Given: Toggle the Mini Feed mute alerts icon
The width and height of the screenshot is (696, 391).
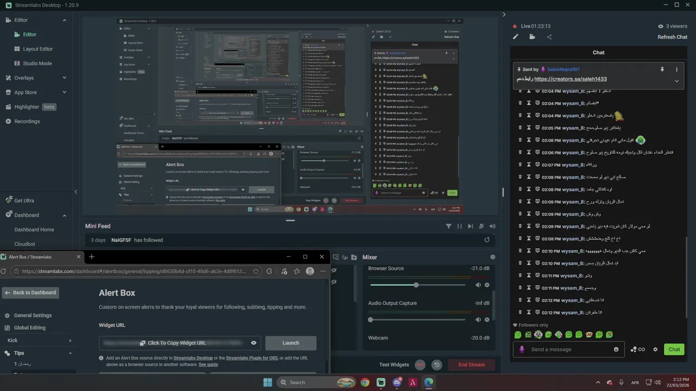Looking at the screenshot, I should point(481,226).
